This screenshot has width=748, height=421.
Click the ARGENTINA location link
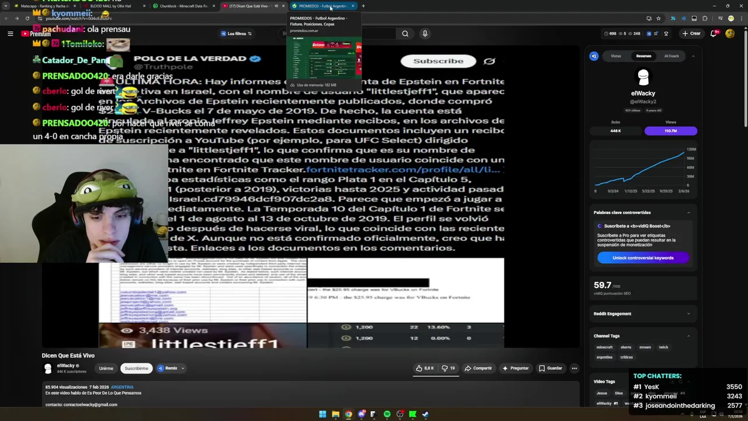[x=122, y=387]
